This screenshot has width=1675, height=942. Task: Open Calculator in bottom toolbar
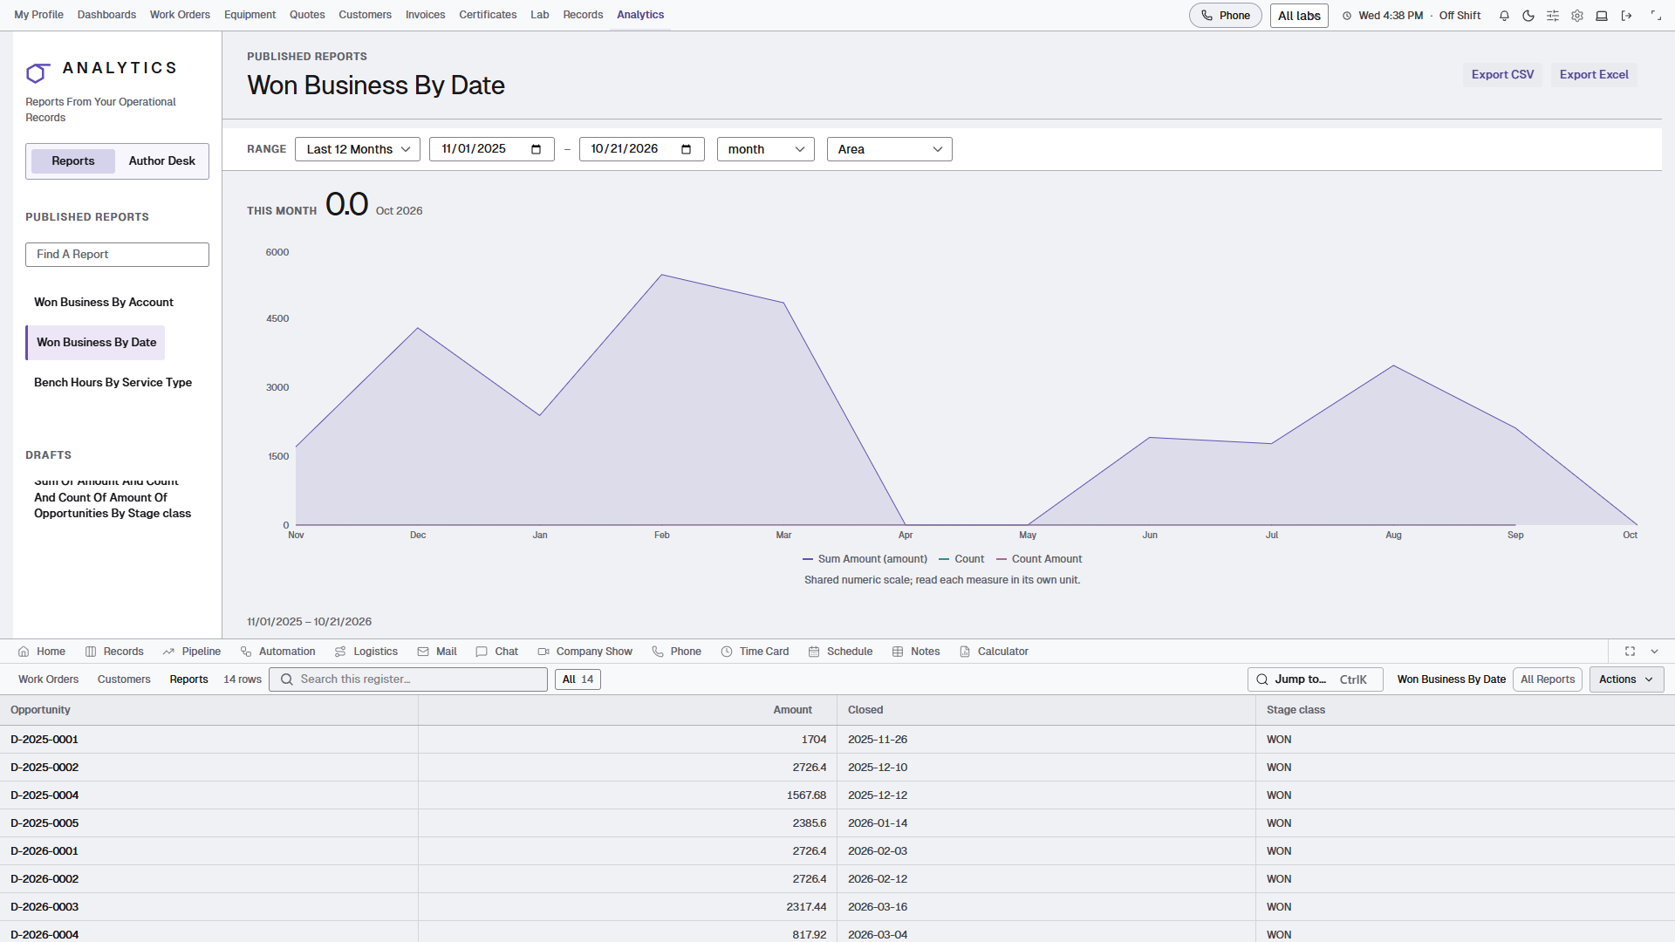[x=994, y=652]
